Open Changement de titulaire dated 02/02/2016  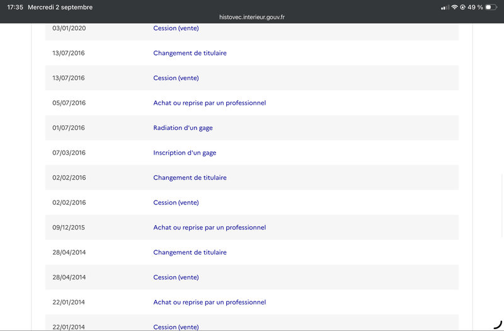click(190, 178)
